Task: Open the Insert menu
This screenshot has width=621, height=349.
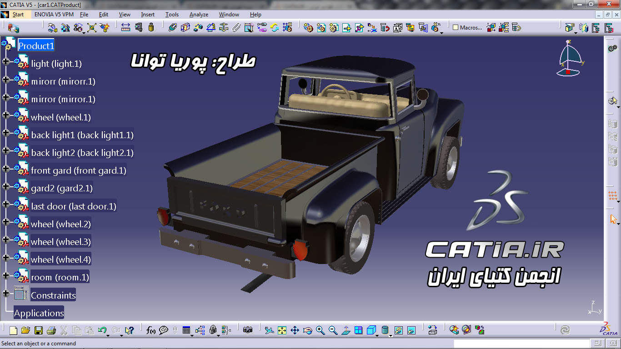Action: (148, 15)
